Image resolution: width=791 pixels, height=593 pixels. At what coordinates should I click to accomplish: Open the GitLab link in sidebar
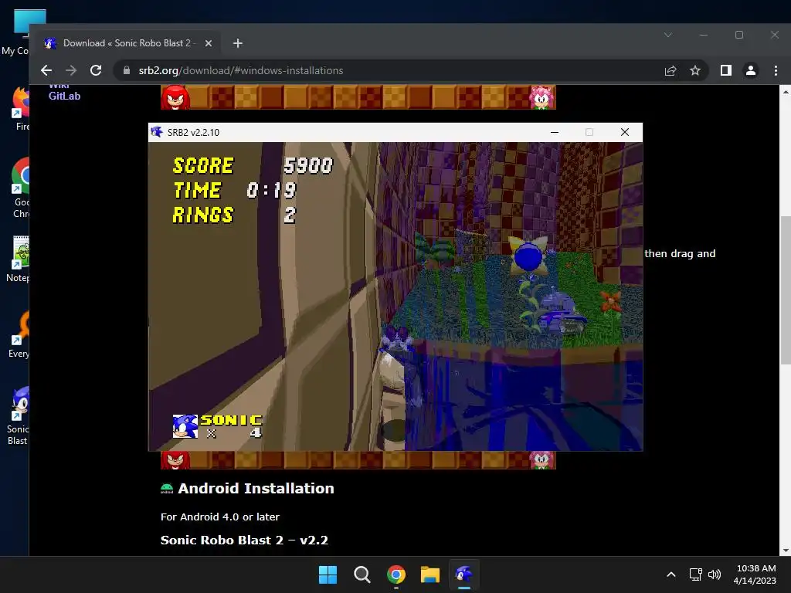(64, 96)
